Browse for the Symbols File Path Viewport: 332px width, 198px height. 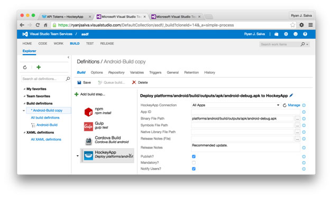point(298,125)
